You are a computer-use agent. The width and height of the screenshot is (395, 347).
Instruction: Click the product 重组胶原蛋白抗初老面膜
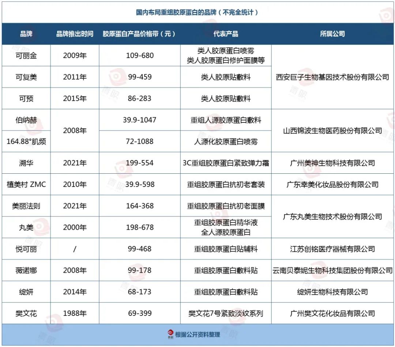(226, 206)
